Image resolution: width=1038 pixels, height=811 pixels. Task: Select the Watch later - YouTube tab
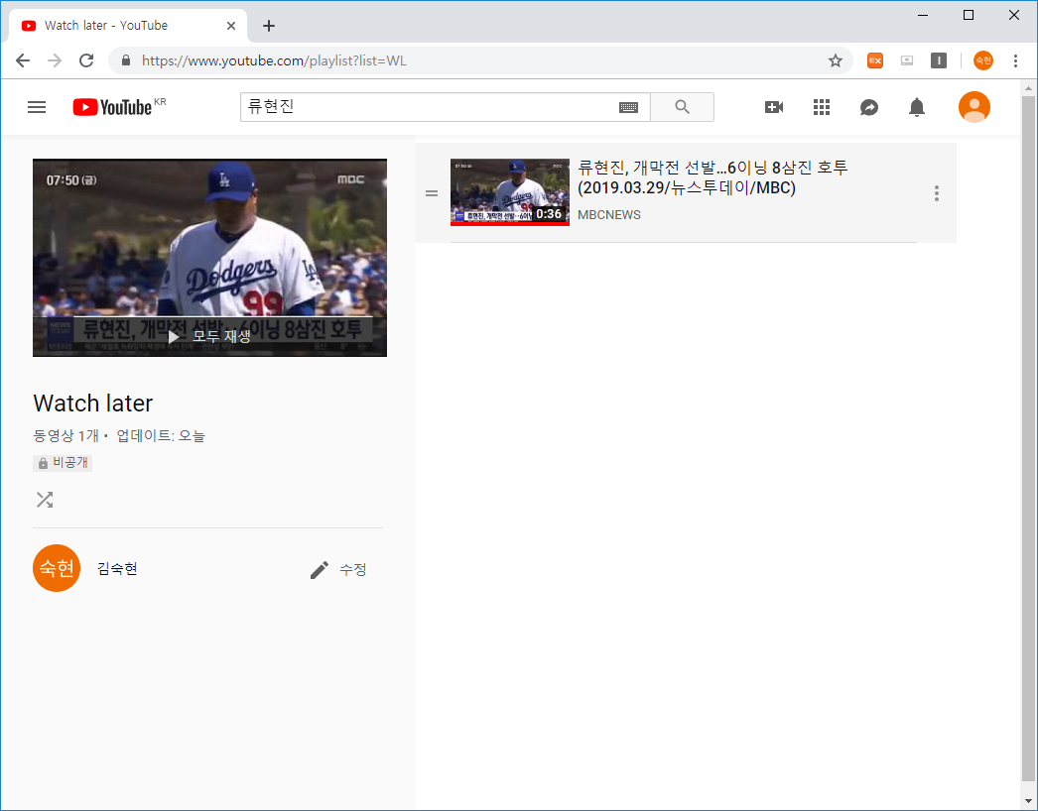pos(128,26)
